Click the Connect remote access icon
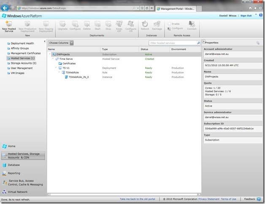The height and width of the screenshot is (204, 265). pos(192,24)
